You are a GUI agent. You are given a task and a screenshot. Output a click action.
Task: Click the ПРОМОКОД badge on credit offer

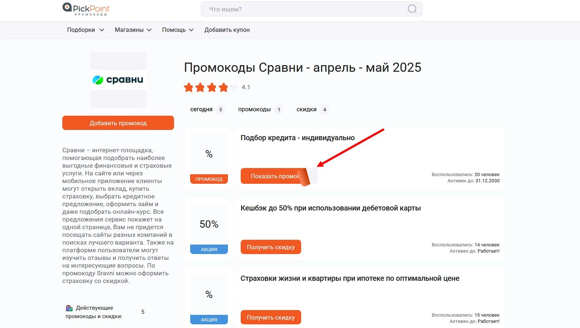(209, 179)
